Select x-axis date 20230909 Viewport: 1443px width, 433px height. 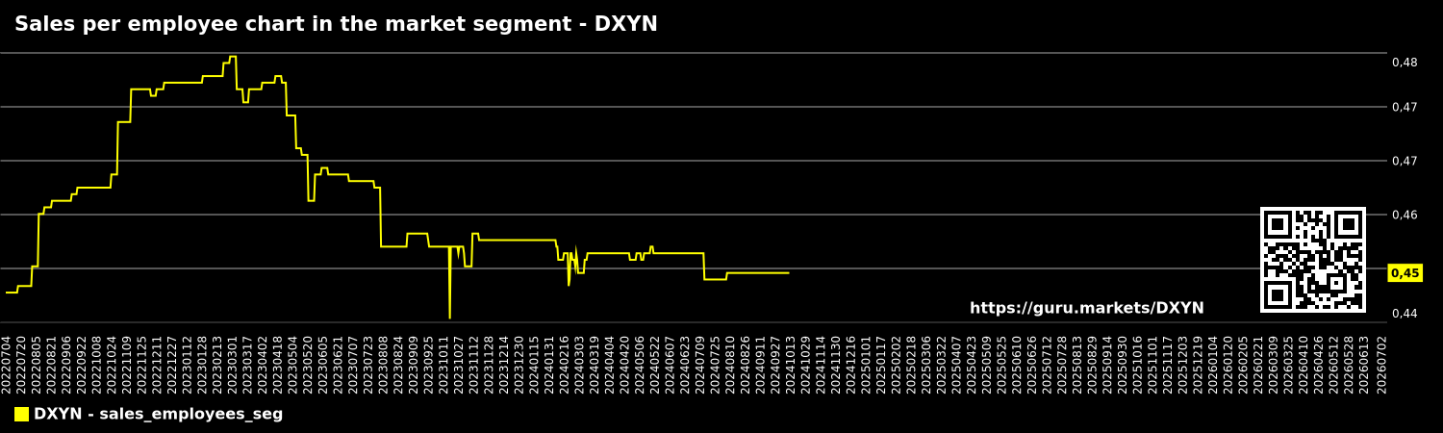coord(414,364)
